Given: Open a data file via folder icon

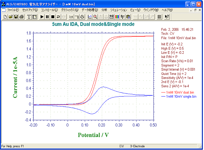Looking at the screenshot, I should click(11, 17).
